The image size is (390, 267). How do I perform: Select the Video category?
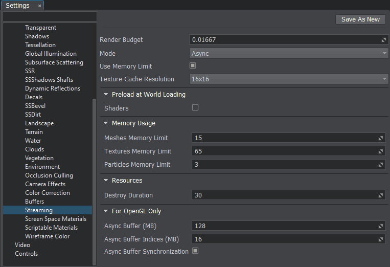(22, 246)
